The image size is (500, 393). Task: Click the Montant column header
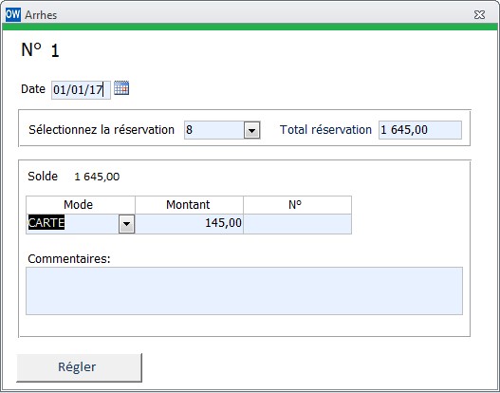[x=189, y=205]
